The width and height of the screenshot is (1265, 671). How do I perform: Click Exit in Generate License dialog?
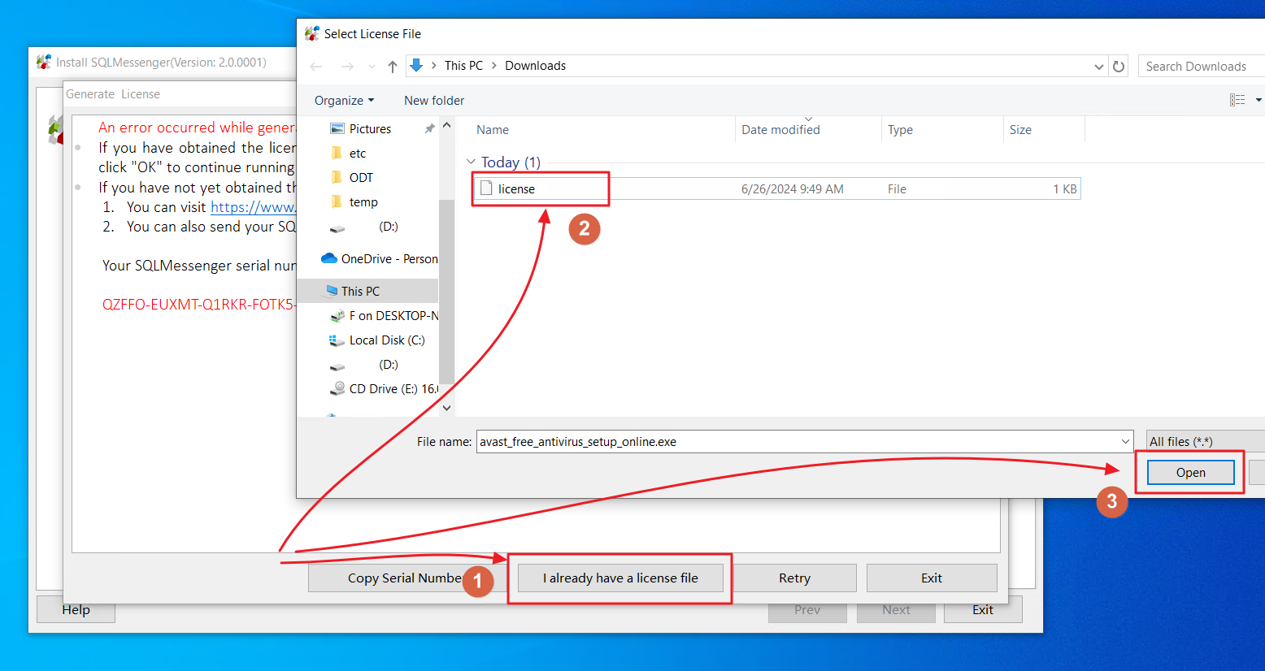pyautogui.click(x=932, y=578)
